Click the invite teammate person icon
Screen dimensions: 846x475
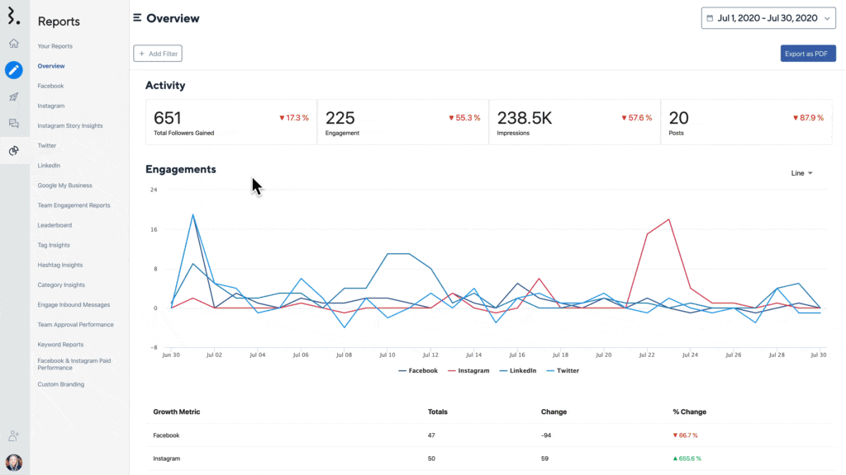13,435
